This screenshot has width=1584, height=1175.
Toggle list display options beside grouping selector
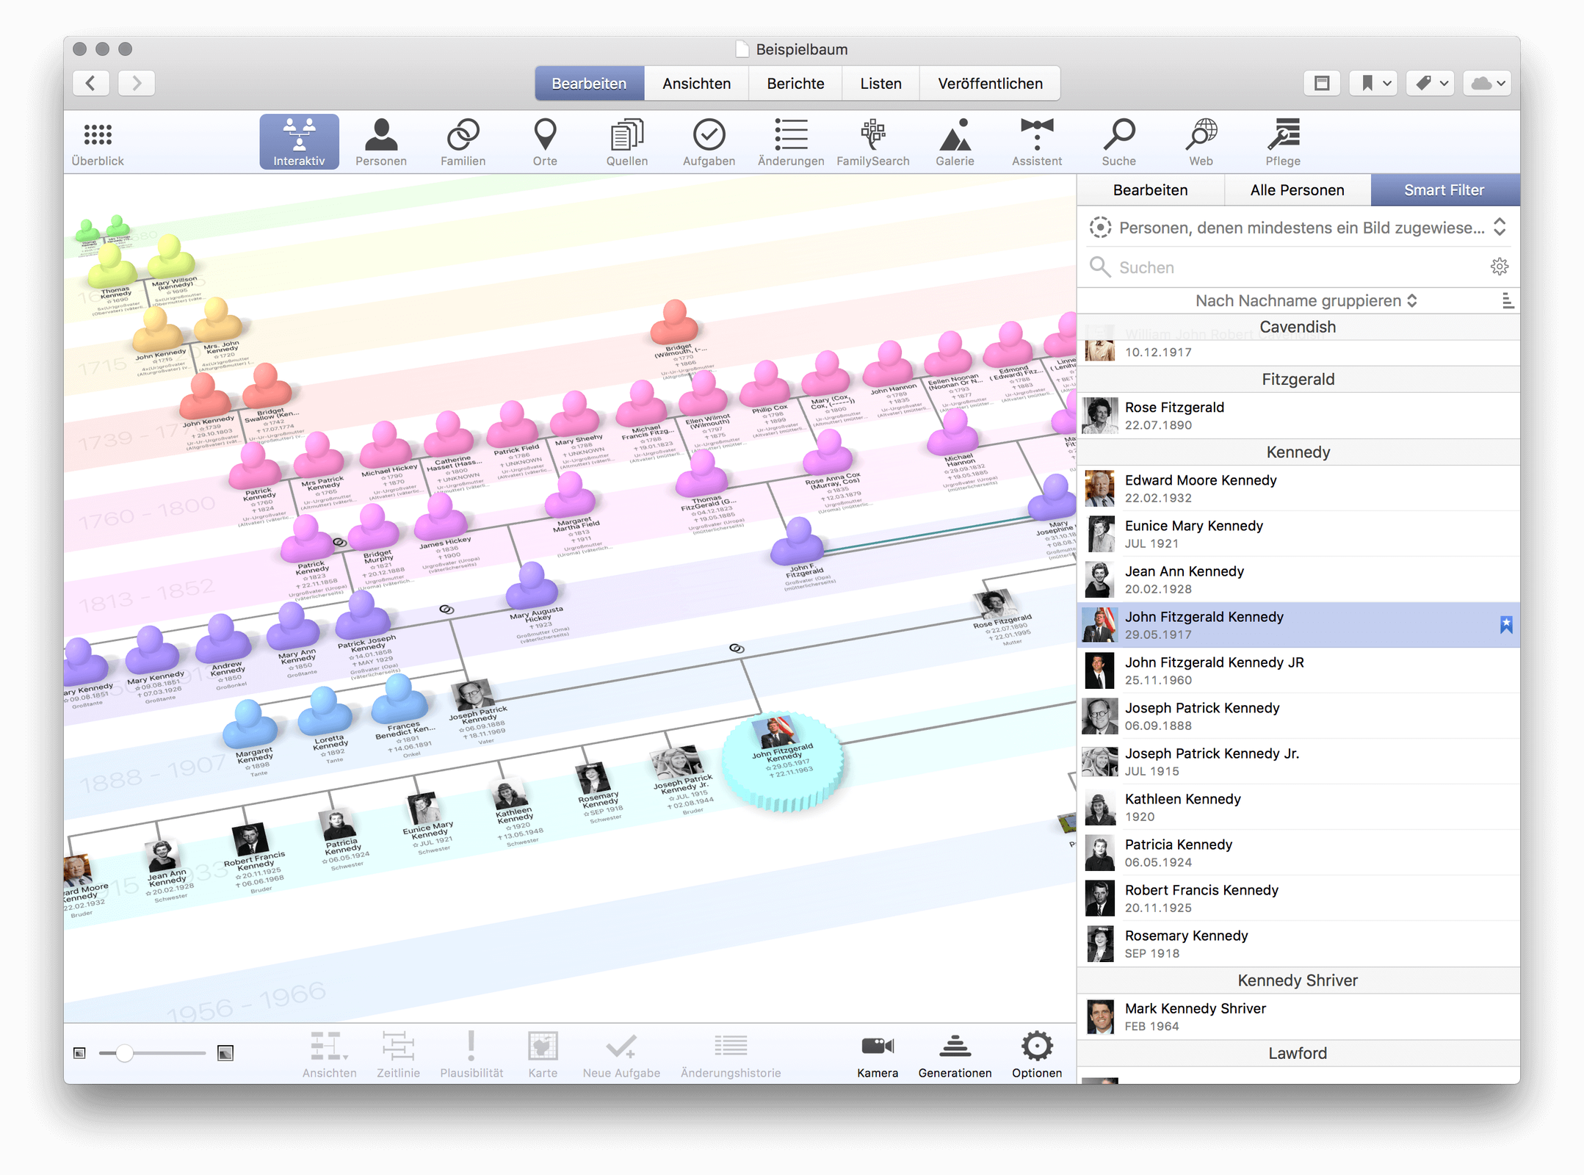(x=1507, y=300)
